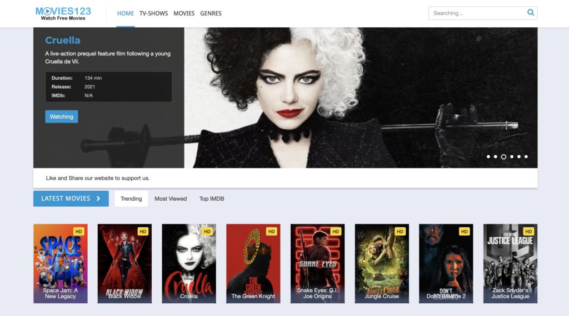Click the HD badge on Jungle Cruise poster

point(400,231)
